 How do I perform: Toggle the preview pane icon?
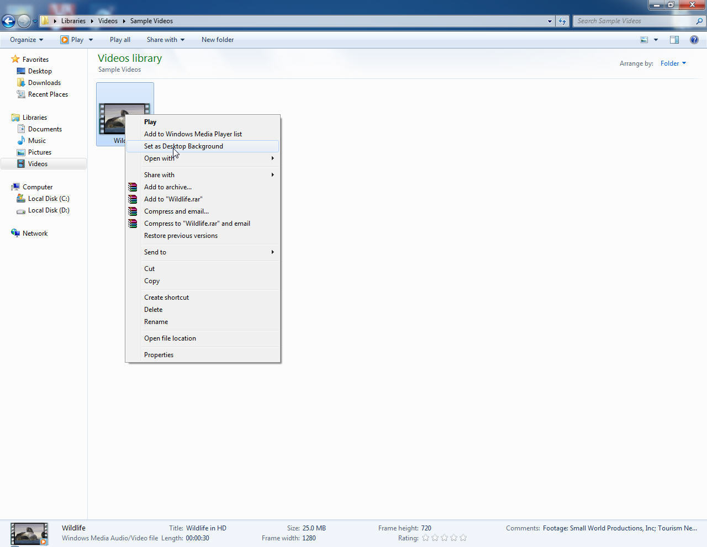point(674,40)
